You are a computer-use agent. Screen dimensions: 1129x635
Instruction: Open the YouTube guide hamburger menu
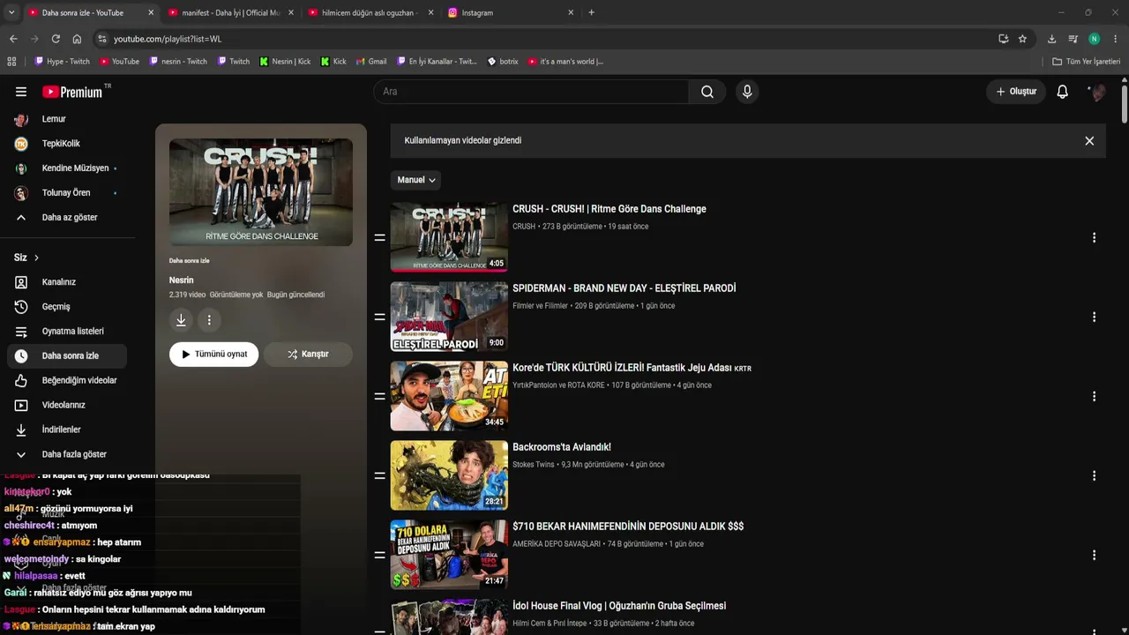point(21,92)
